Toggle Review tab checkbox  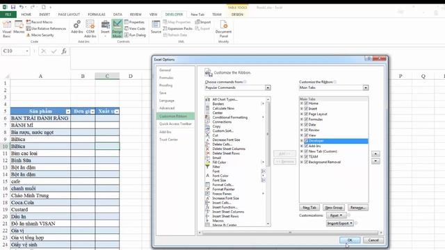[306, 130]
